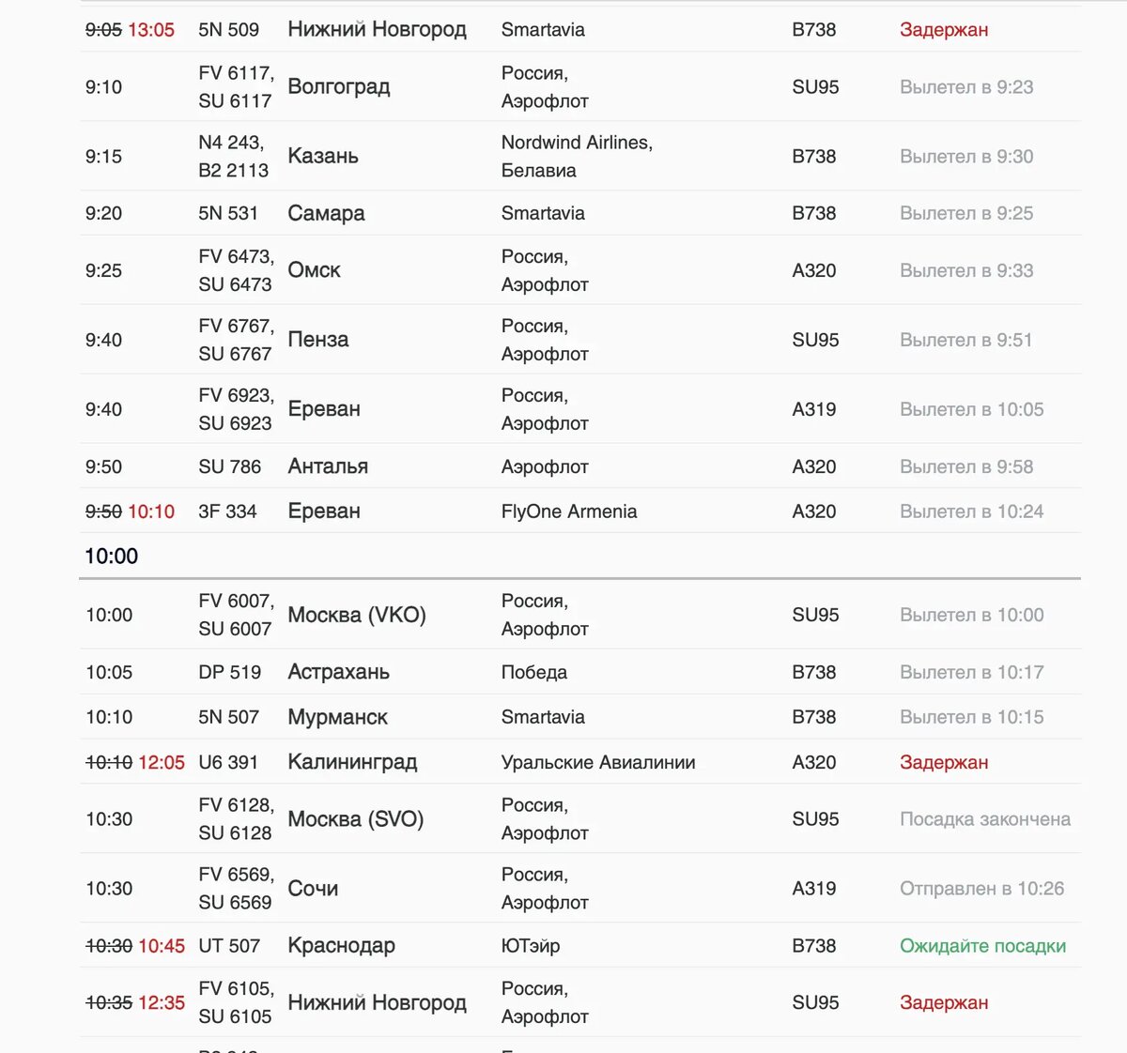This screenshot has width=1127, height=1053.
Task: Open the Москва (VKO) flight row
Action: pyautogui.click(x=580, y=615)
